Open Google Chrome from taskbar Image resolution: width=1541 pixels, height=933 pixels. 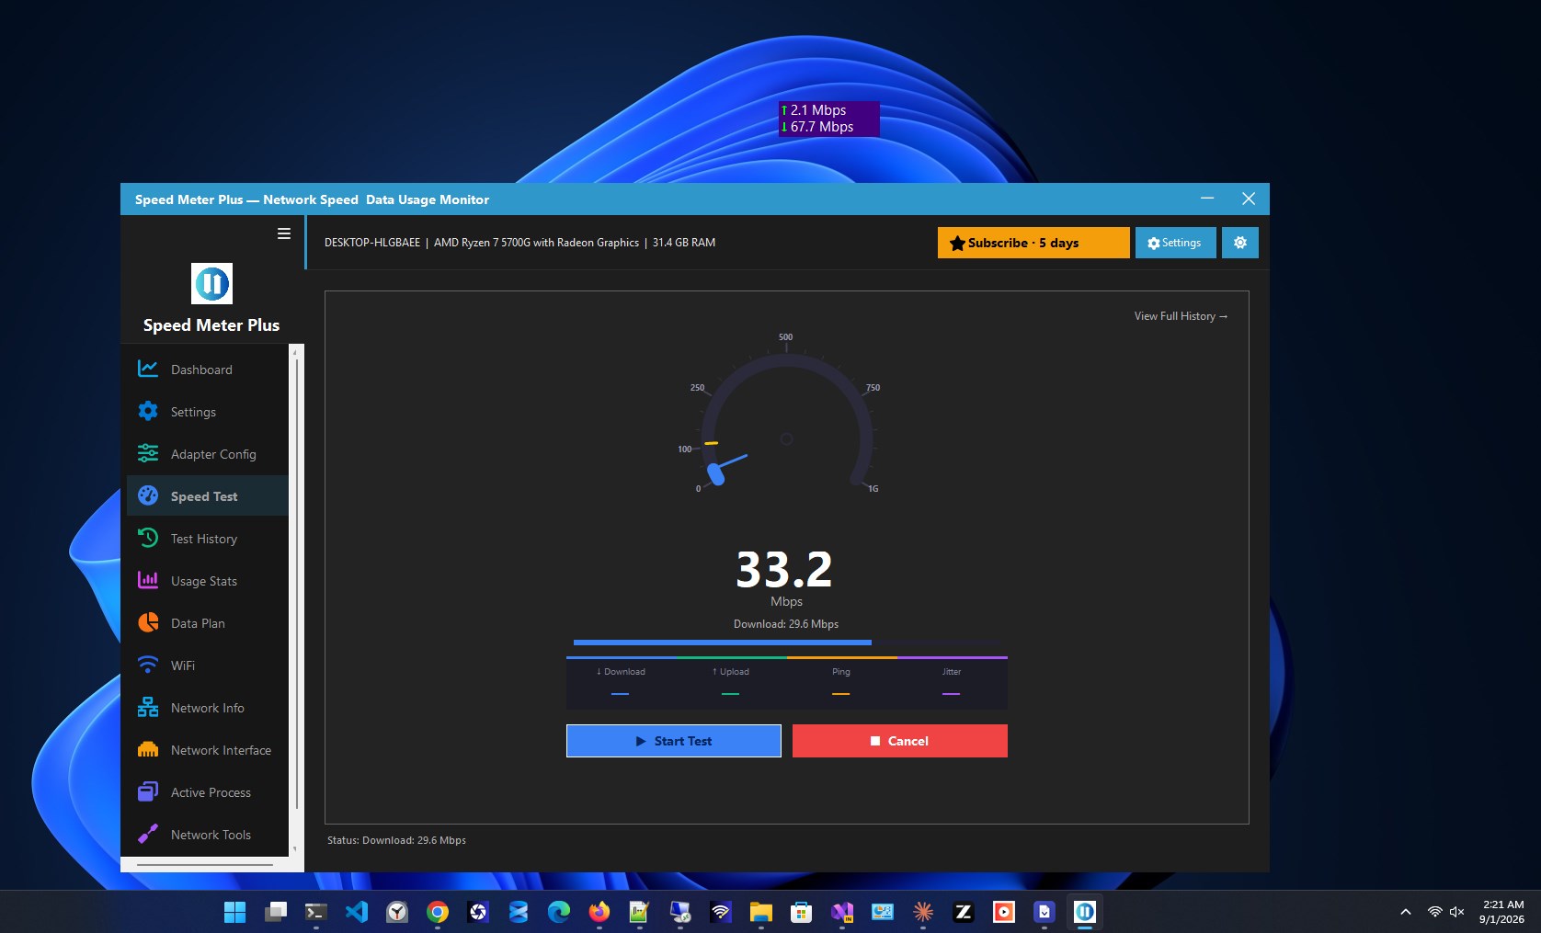[x=438, y=912]
